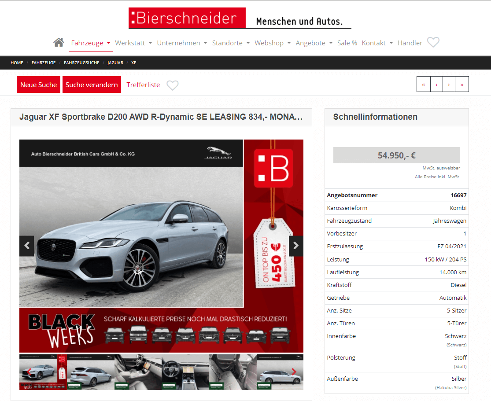This screenshot has height=401, width=491.
Task: Click the Laufleistung value 14.000 km
Action: tap(453, 272)
